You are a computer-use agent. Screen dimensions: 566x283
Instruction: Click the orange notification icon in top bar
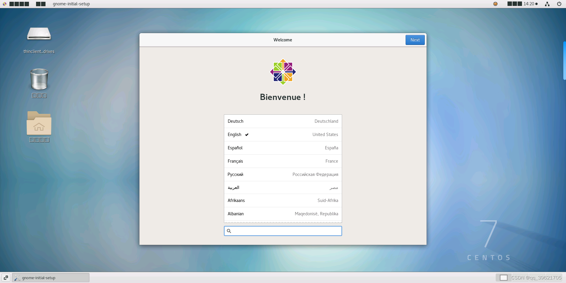point(495,4)
